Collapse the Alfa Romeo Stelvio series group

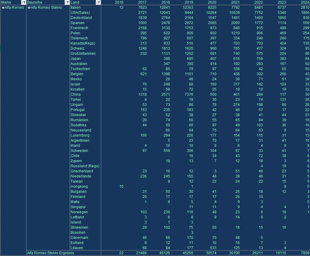29,8
